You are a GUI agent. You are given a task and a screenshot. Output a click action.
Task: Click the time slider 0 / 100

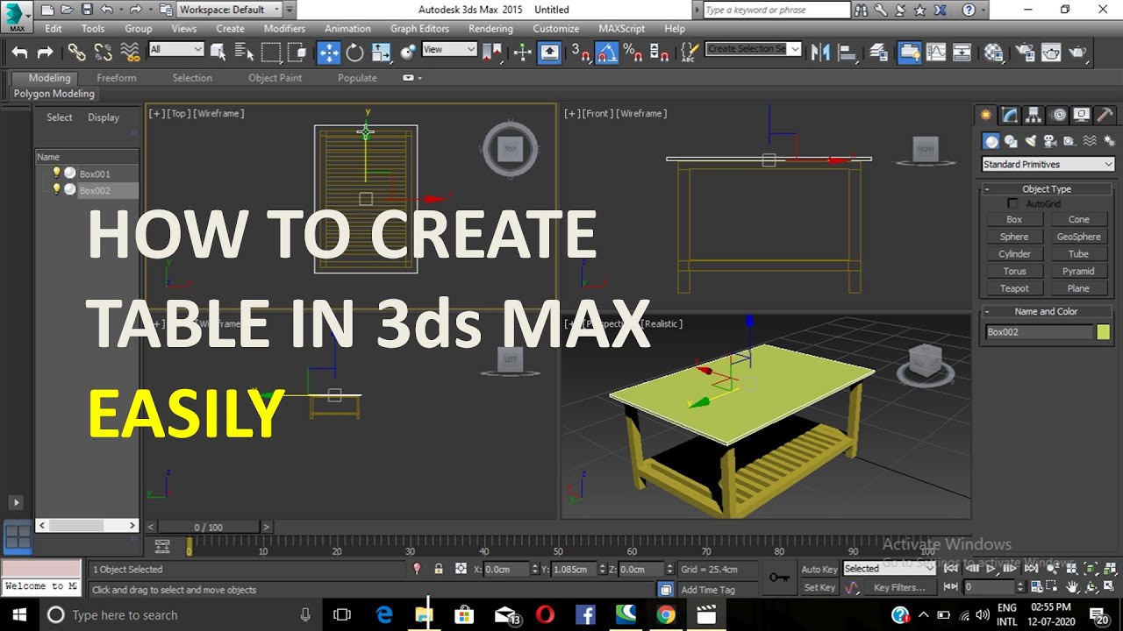(x=209, y=527)
